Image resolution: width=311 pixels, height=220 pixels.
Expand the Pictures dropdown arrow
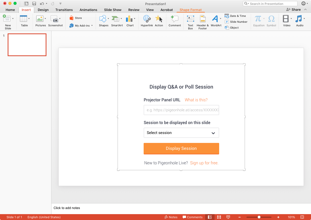[x=45, y=19]
